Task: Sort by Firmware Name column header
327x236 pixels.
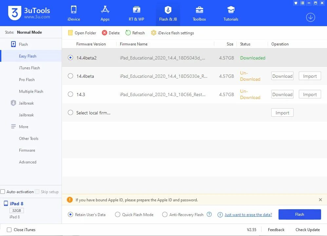Action: click(x=134, y=44)
